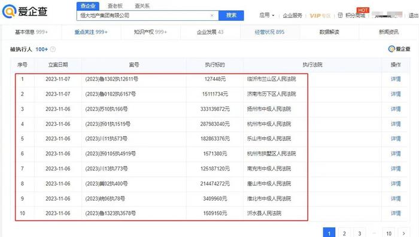
Task: Open 详情 for case (2023)川13执773号
Action: (396, 168)
